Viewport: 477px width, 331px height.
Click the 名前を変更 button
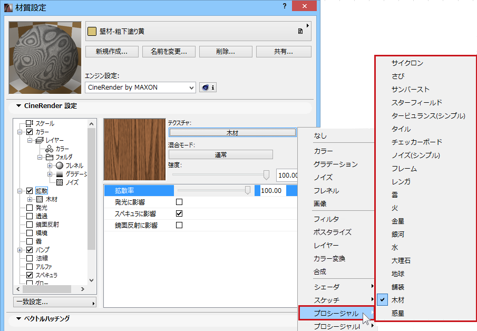pyautogui.click(x=169, y=52)
